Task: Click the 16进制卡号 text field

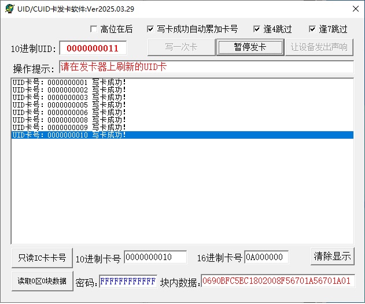Action: pos(266,257)
